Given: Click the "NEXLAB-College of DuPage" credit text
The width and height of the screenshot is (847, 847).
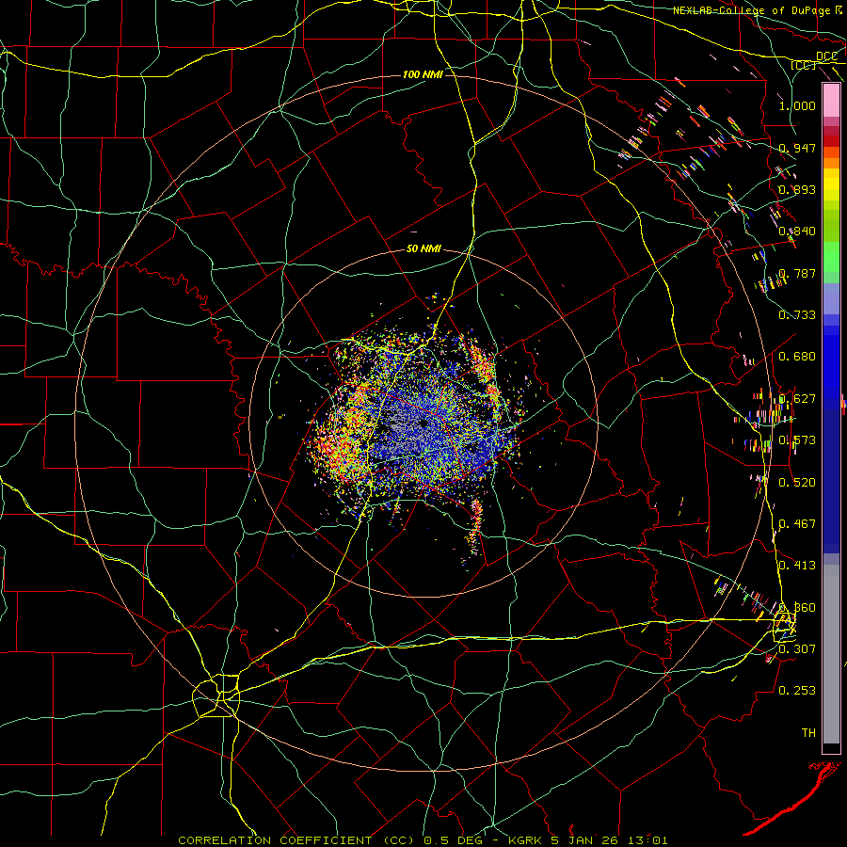Looking at the screenshot, I should (752, 10).
